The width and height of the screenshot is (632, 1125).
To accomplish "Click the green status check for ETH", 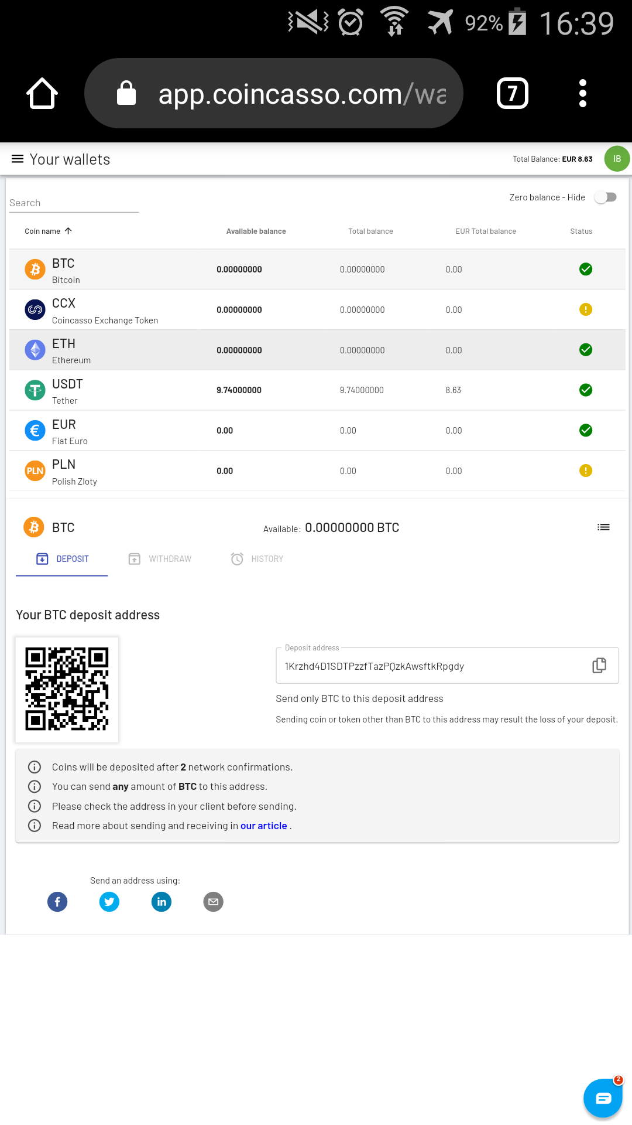I will 586,350.
